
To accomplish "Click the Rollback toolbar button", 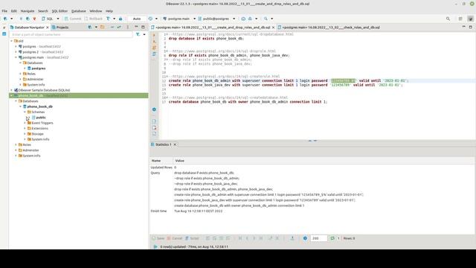I will [94, 19].
